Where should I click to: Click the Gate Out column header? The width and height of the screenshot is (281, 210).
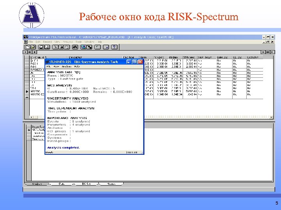(224, 57)
